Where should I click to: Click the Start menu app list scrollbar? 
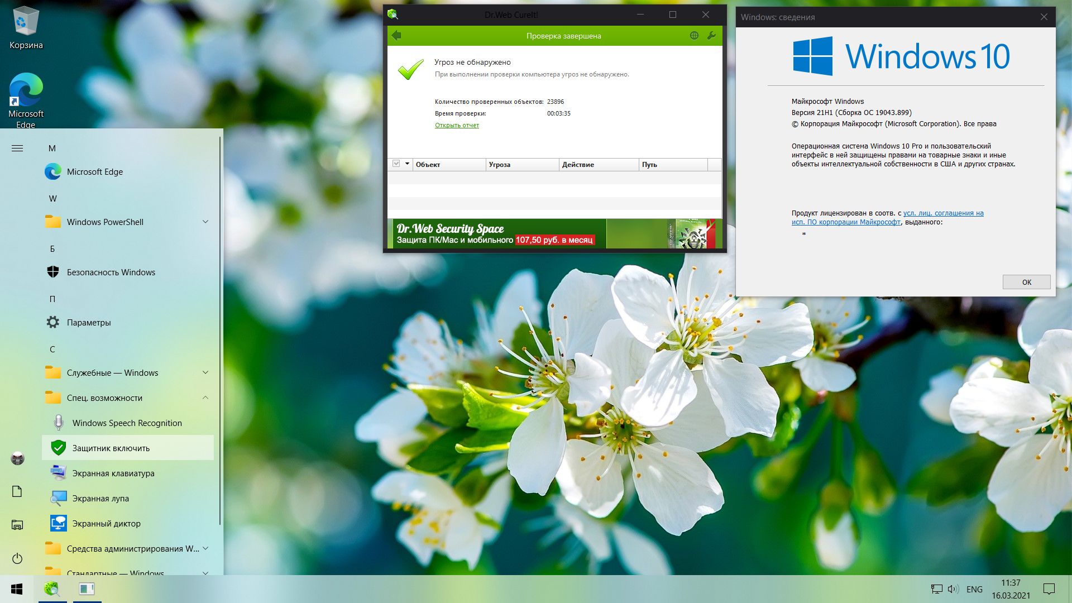click(221, 329)
